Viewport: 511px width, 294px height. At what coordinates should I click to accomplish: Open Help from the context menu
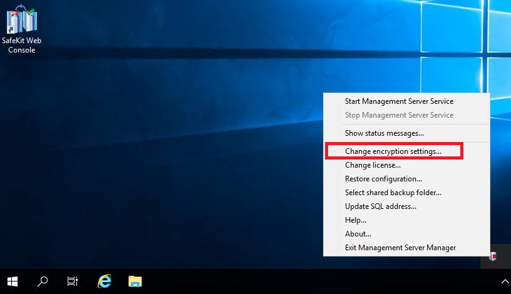[x=355, y=220]
